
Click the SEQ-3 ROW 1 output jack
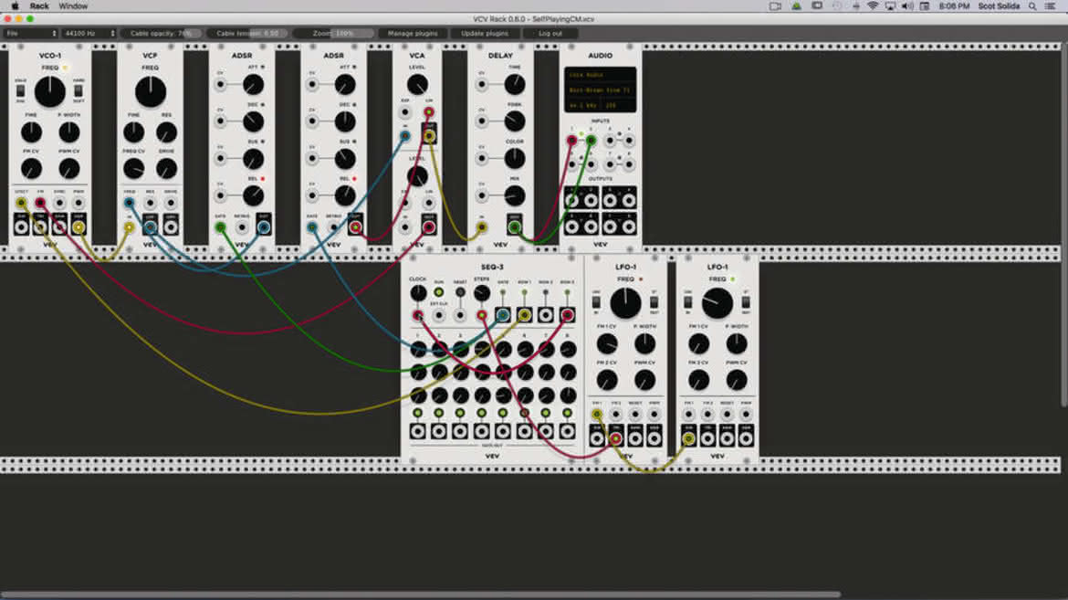pyautogui.click(x=525, y=315)
